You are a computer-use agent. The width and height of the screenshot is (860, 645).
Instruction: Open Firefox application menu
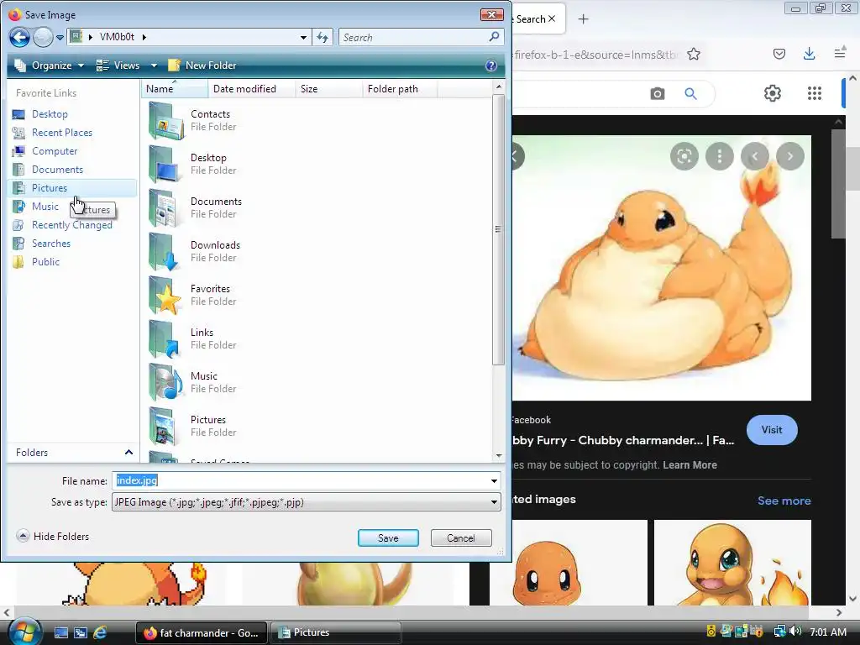pyautogui.click(x=840, y=53)
